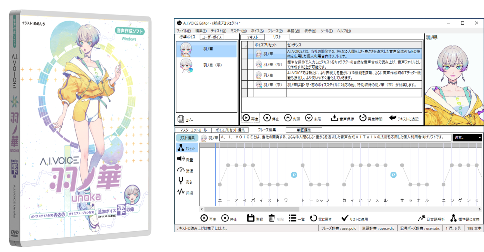Switch to the ボイスプリセット編集 tab

(230, 130)
